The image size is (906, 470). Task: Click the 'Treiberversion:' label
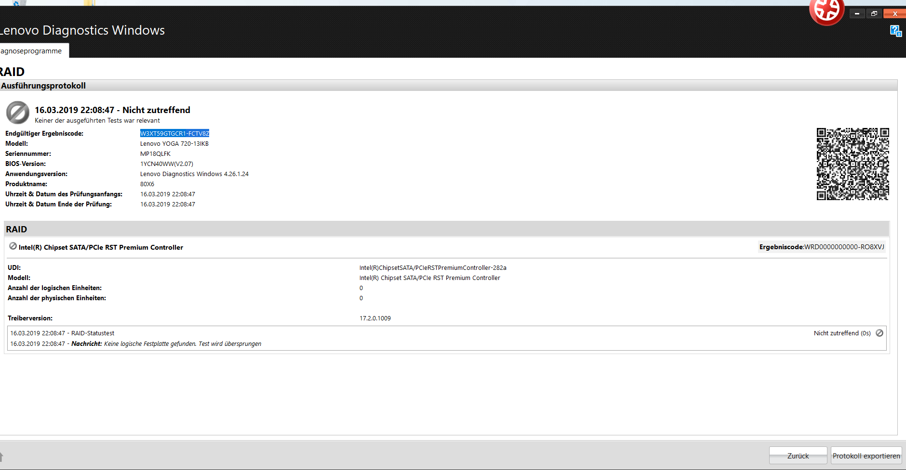click(x=30, y=318)
